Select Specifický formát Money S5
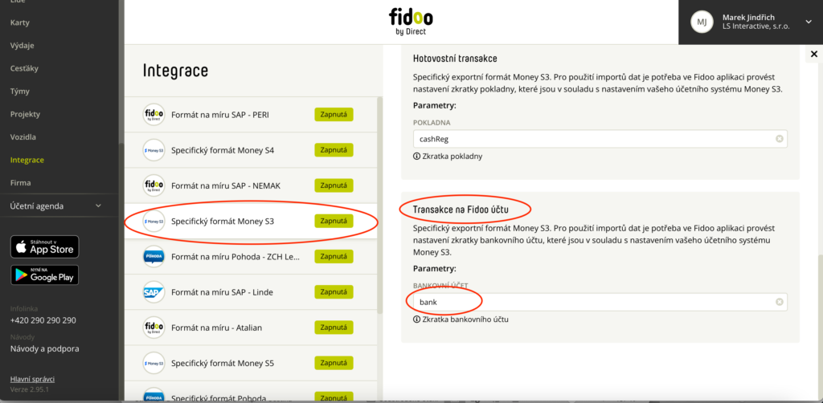Screen dimensions: 823x403 coord(223,363)
